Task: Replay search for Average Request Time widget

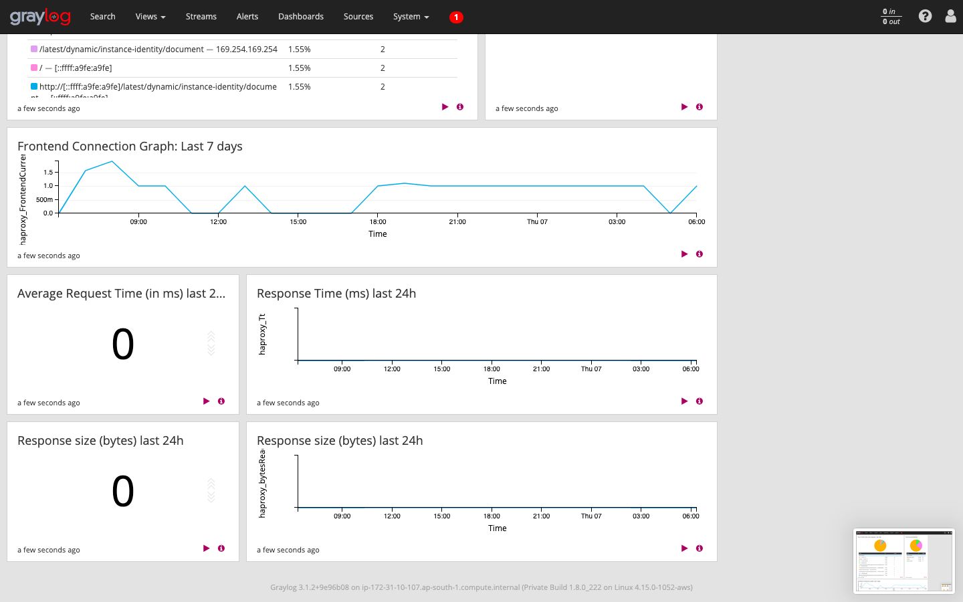Action: click(206, 401)
